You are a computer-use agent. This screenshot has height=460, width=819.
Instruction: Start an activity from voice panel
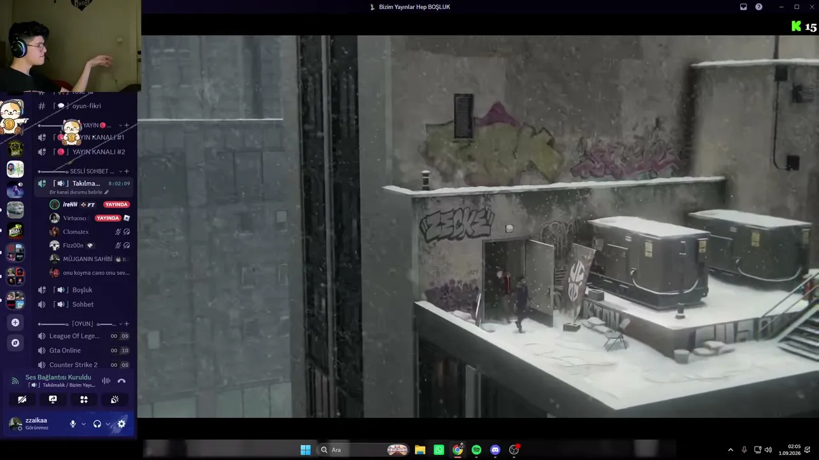84,399
